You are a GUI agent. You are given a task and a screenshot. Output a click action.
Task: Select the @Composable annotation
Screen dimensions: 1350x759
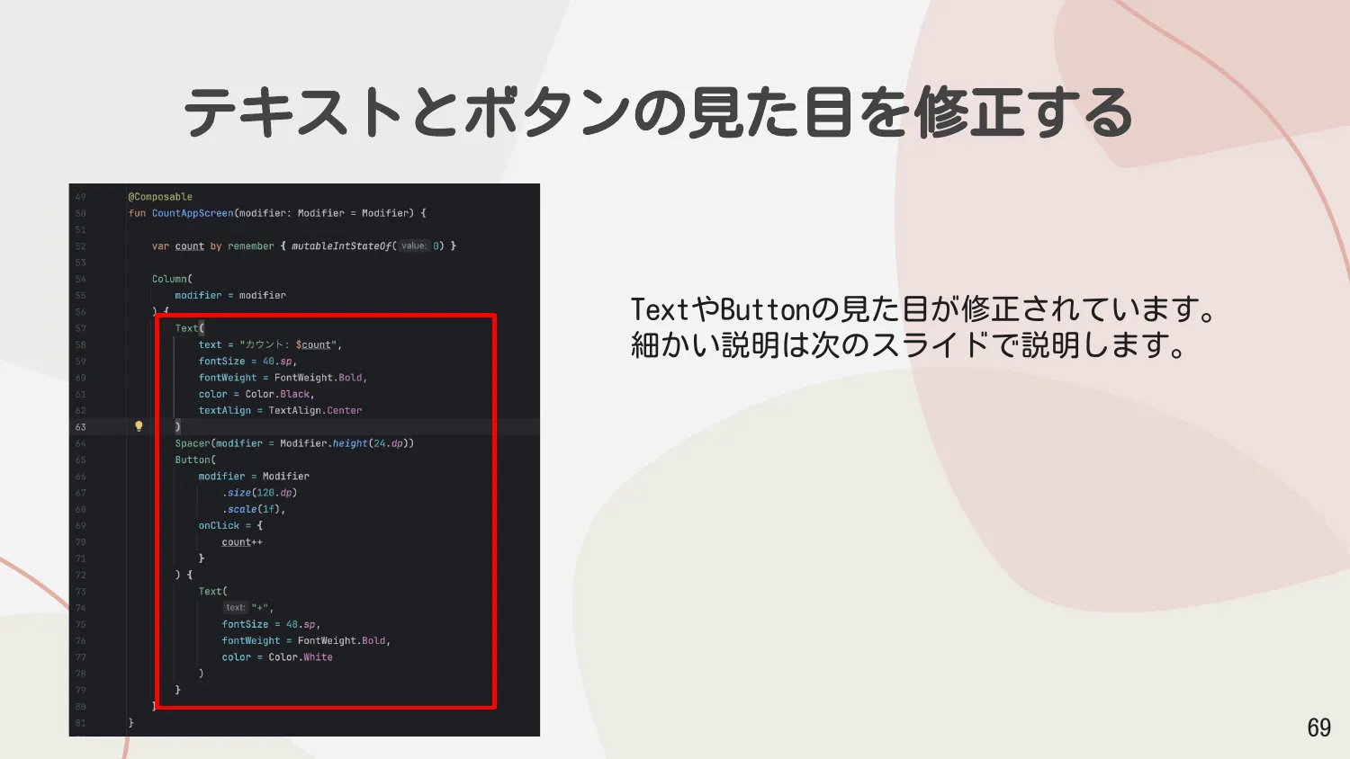click(158, 195)
